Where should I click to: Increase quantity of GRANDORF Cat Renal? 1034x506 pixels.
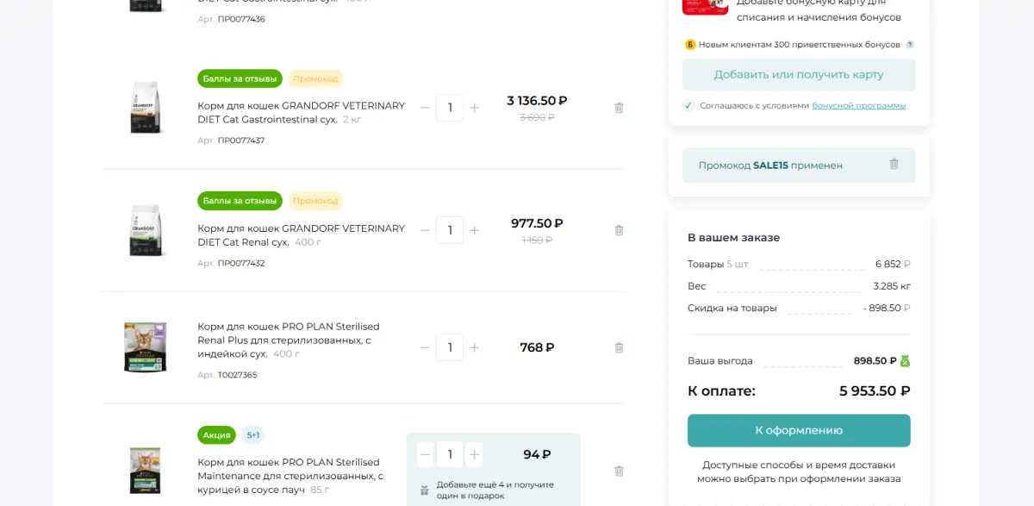tap(474, 230)
